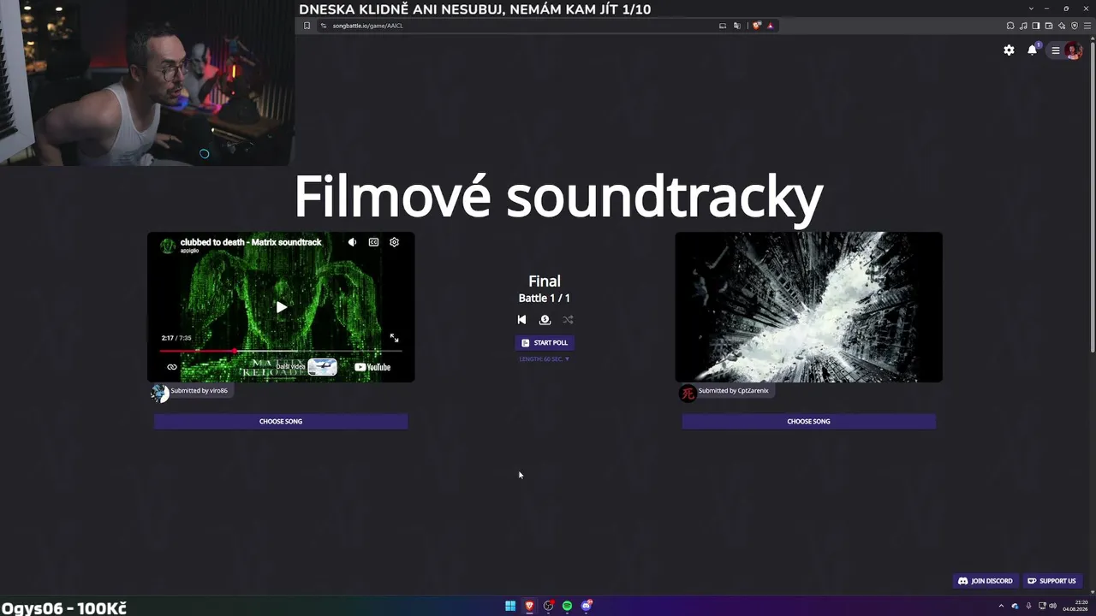Open the Windows Start menu
This screenshot has height=616, width=1096.
(510, 606)
